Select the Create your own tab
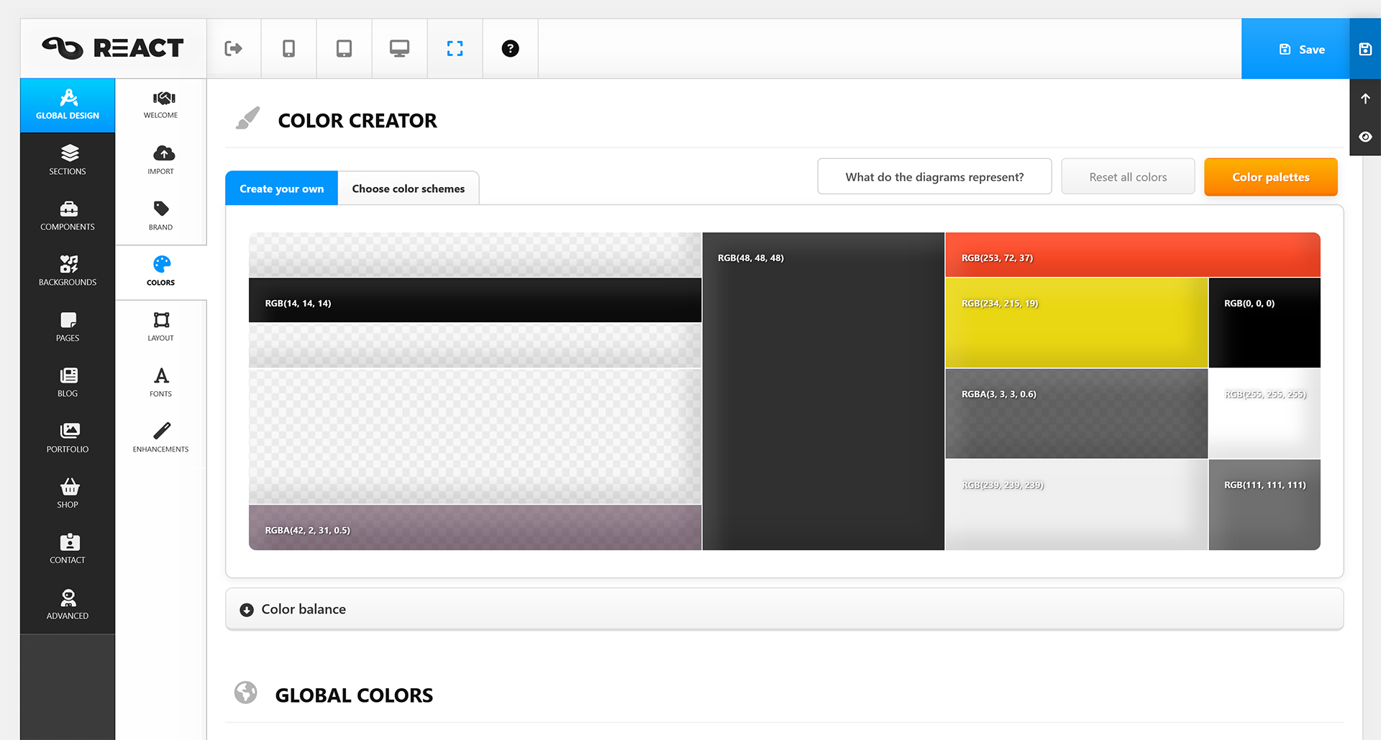The image size is (1381, 740). 281,188
